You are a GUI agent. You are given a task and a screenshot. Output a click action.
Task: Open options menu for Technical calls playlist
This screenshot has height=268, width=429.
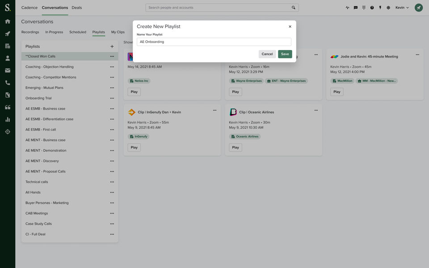coord(112,182)
